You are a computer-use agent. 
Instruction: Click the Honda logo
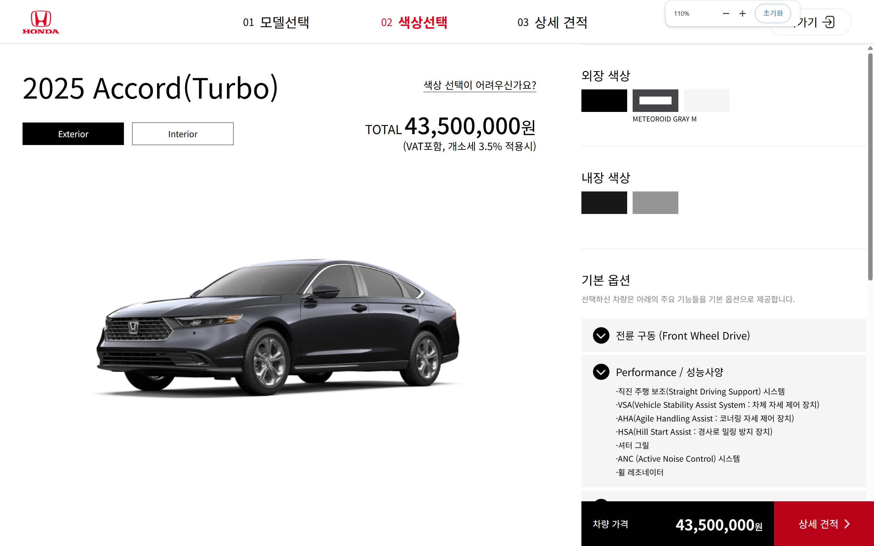[x=41, y=22]
